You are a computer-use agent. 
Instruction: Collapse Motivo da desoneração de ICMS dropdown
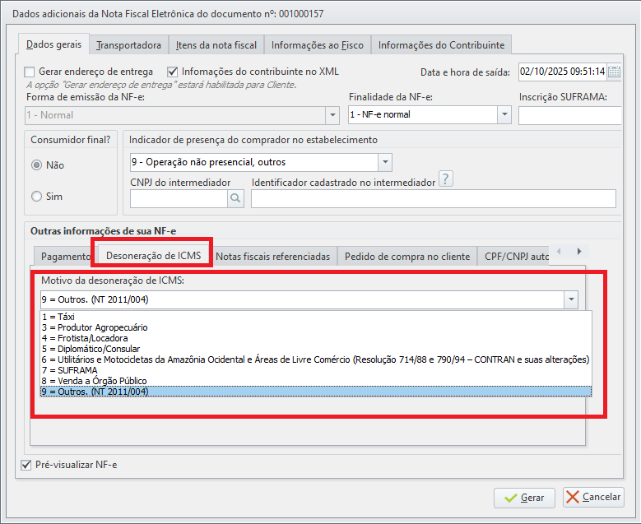[571, 299]
